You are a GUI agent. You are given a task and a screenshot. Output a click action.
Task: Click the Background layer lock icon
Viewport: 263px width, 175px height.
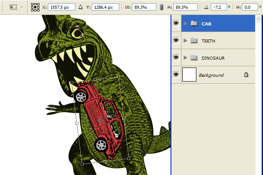pos(246,75)
